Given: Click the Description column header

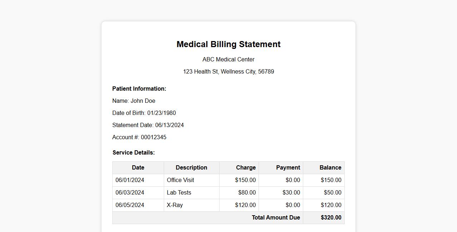Looking at the screenshot, I should [x=191, y=167].
